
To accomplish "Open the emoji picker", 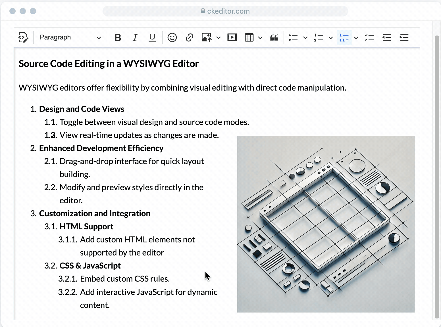I will 172,37.
